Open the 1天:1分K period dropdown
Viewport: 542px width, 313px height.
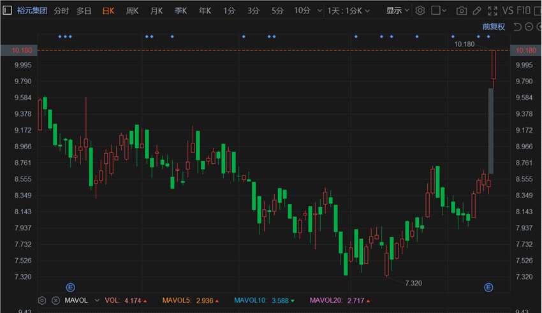348,11
